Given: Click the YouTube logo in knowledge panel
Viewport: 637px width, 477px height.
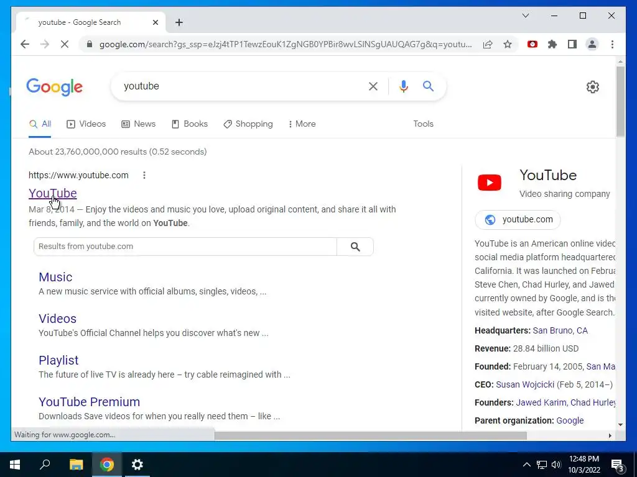Looking at the screenshot, I should point(490,183).
